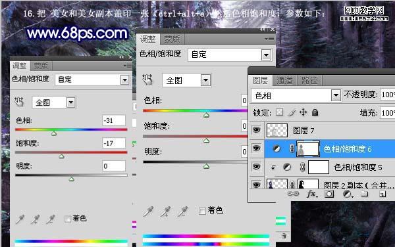The width and height of the screenshot is (395, 247).
Task: Switch to 调整 tab in left panel
Action: 20,66
